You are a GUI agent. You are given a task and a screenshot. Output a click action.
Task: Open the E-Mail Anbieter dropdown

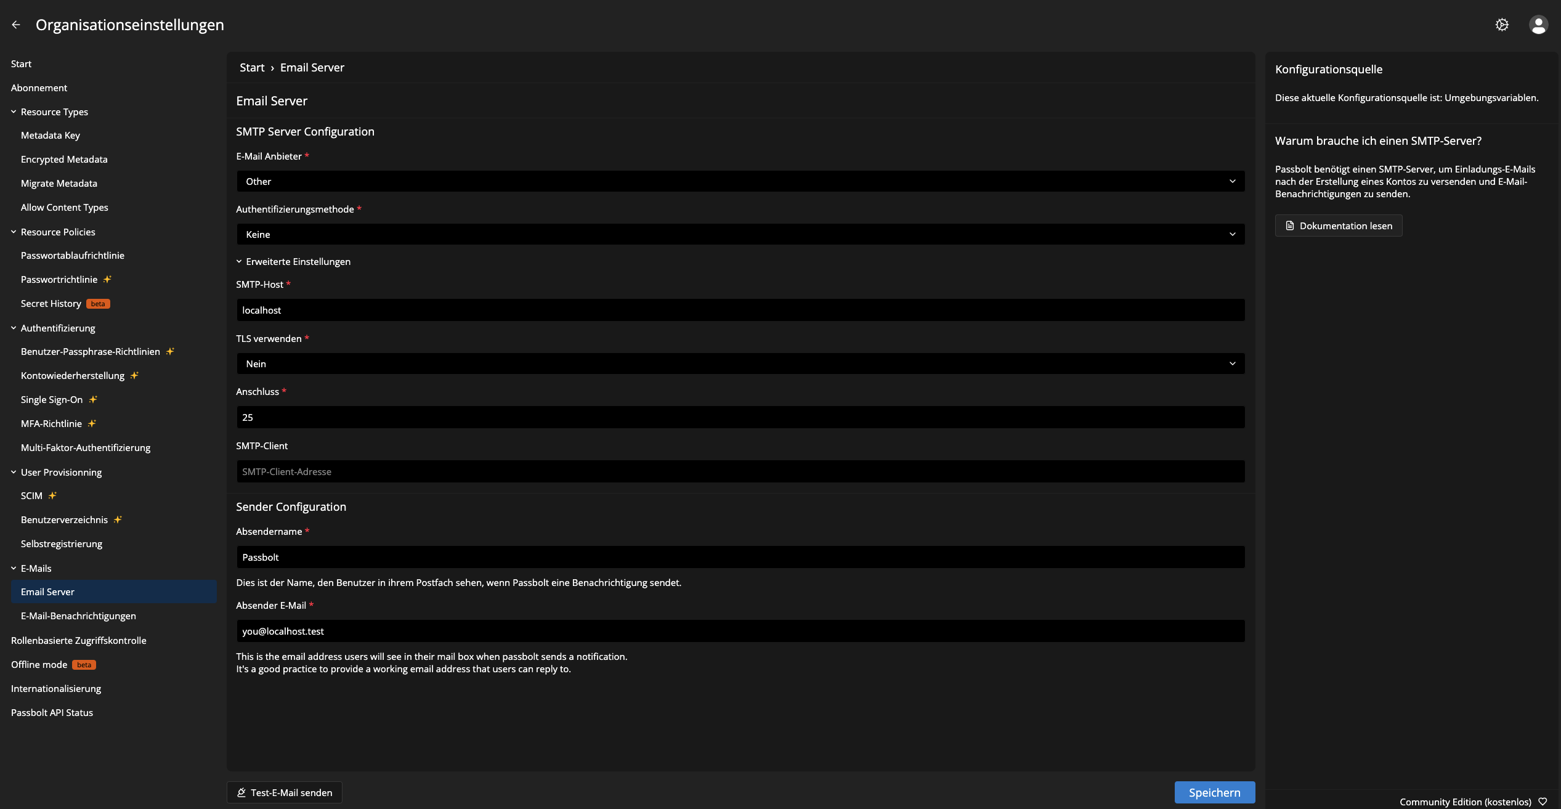pyautogui.click(x=740, y=181)
